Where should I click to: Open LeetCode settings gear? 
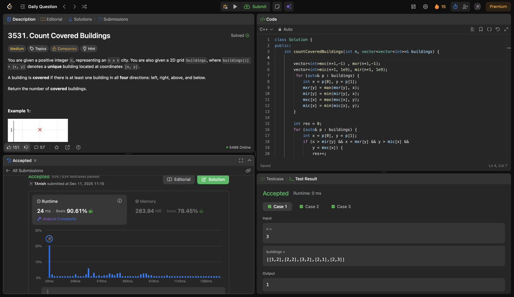[424, 6]
